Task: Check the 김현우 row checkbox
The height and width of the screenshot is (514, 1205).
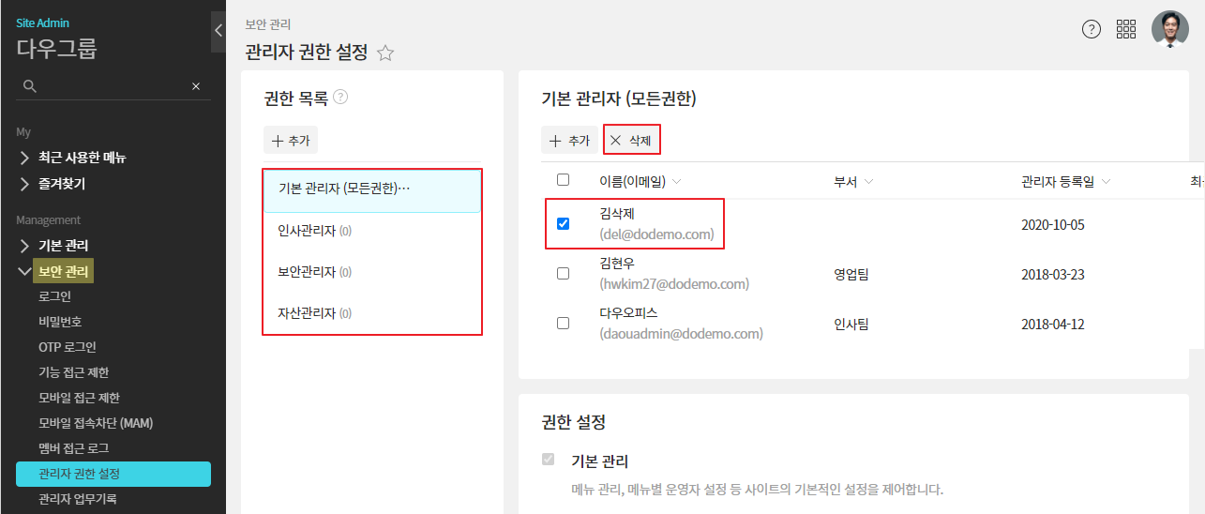Action: coord(563,274)
